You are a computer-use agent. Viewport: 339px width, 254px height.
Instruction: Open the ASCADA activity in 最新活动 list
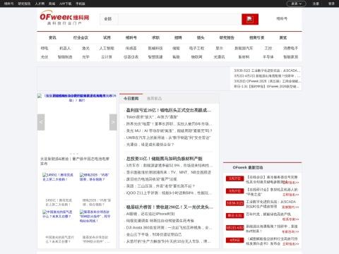coord(270,204)
